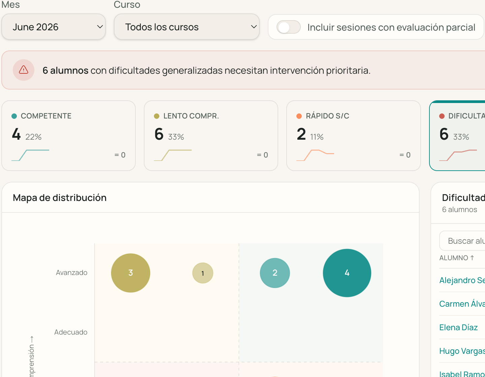The image size is (485, 377).
Task: Click the LENTO COMPR. trend sparkline
Action: [173, 155]
